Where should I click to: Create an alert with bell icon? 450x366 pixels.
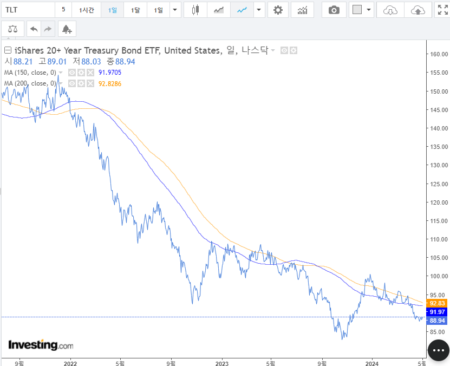(67, 29)
